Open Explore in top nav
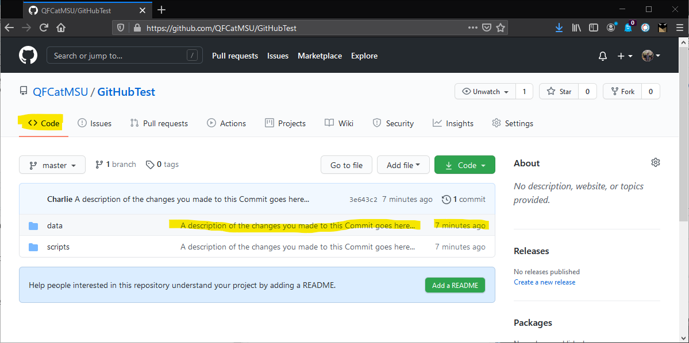The image size is (689, 343). (x=364, y=56)
